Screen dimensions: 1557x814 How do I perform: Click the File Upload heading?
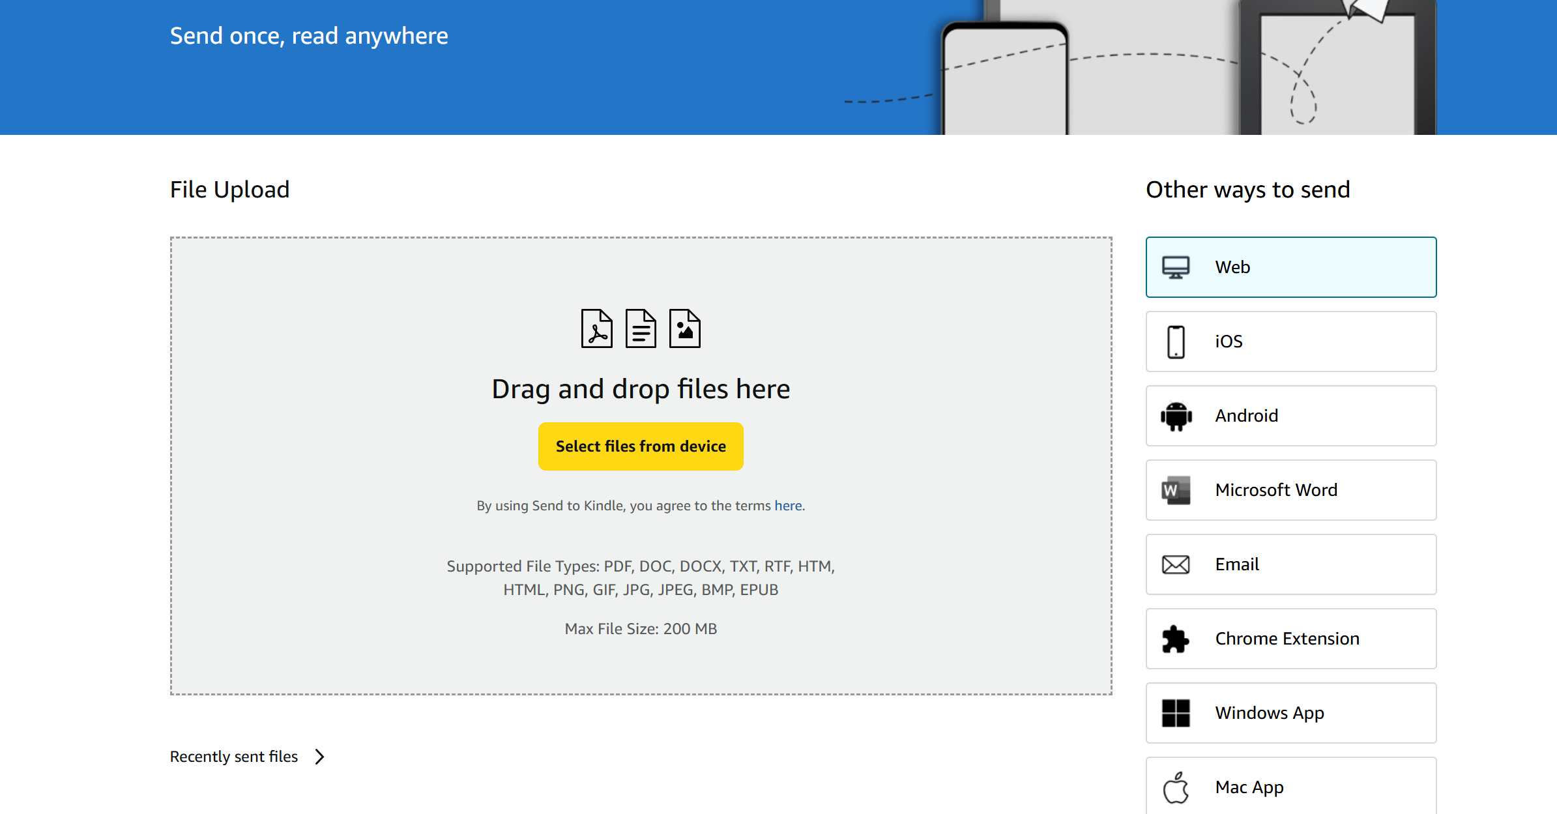click(229, 190)
